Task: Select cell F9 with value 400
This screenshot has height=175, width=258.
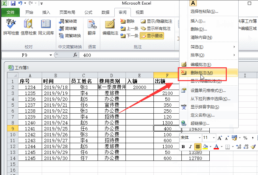Action: 168,128
